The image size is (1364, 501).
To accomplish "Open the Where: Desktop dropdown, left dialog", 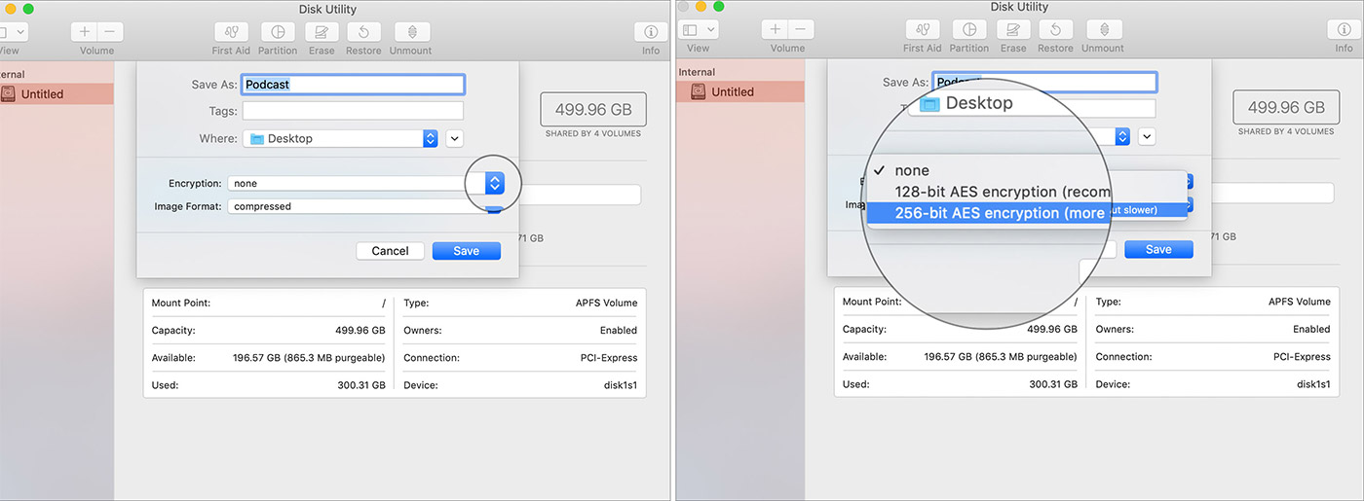I will 341,139.
